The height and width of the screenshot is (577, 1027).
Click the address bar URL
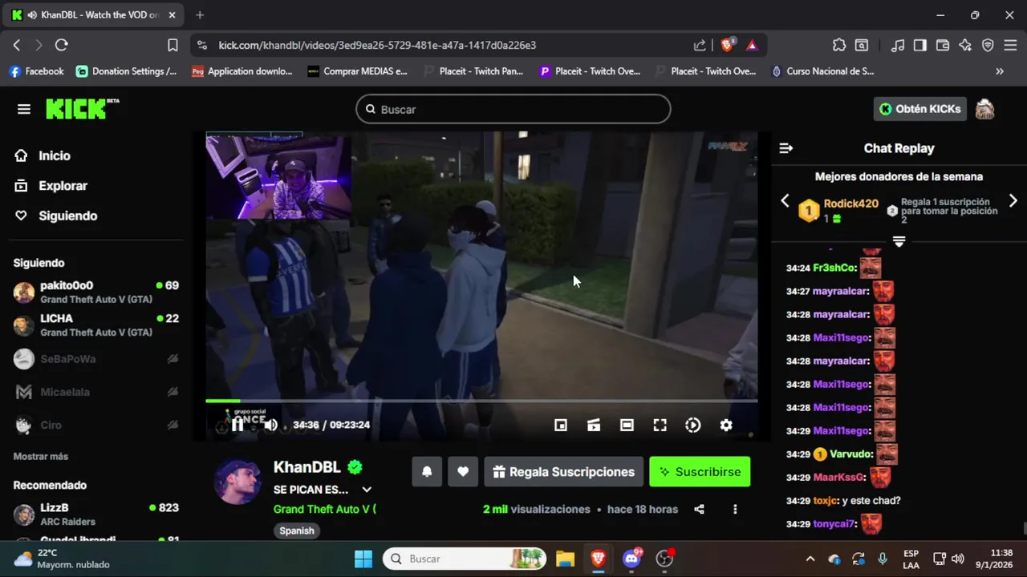[x=377, y=45]
